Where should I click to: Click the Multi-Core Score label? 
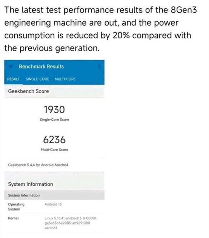pyautogui.click(x=54, y=150)
